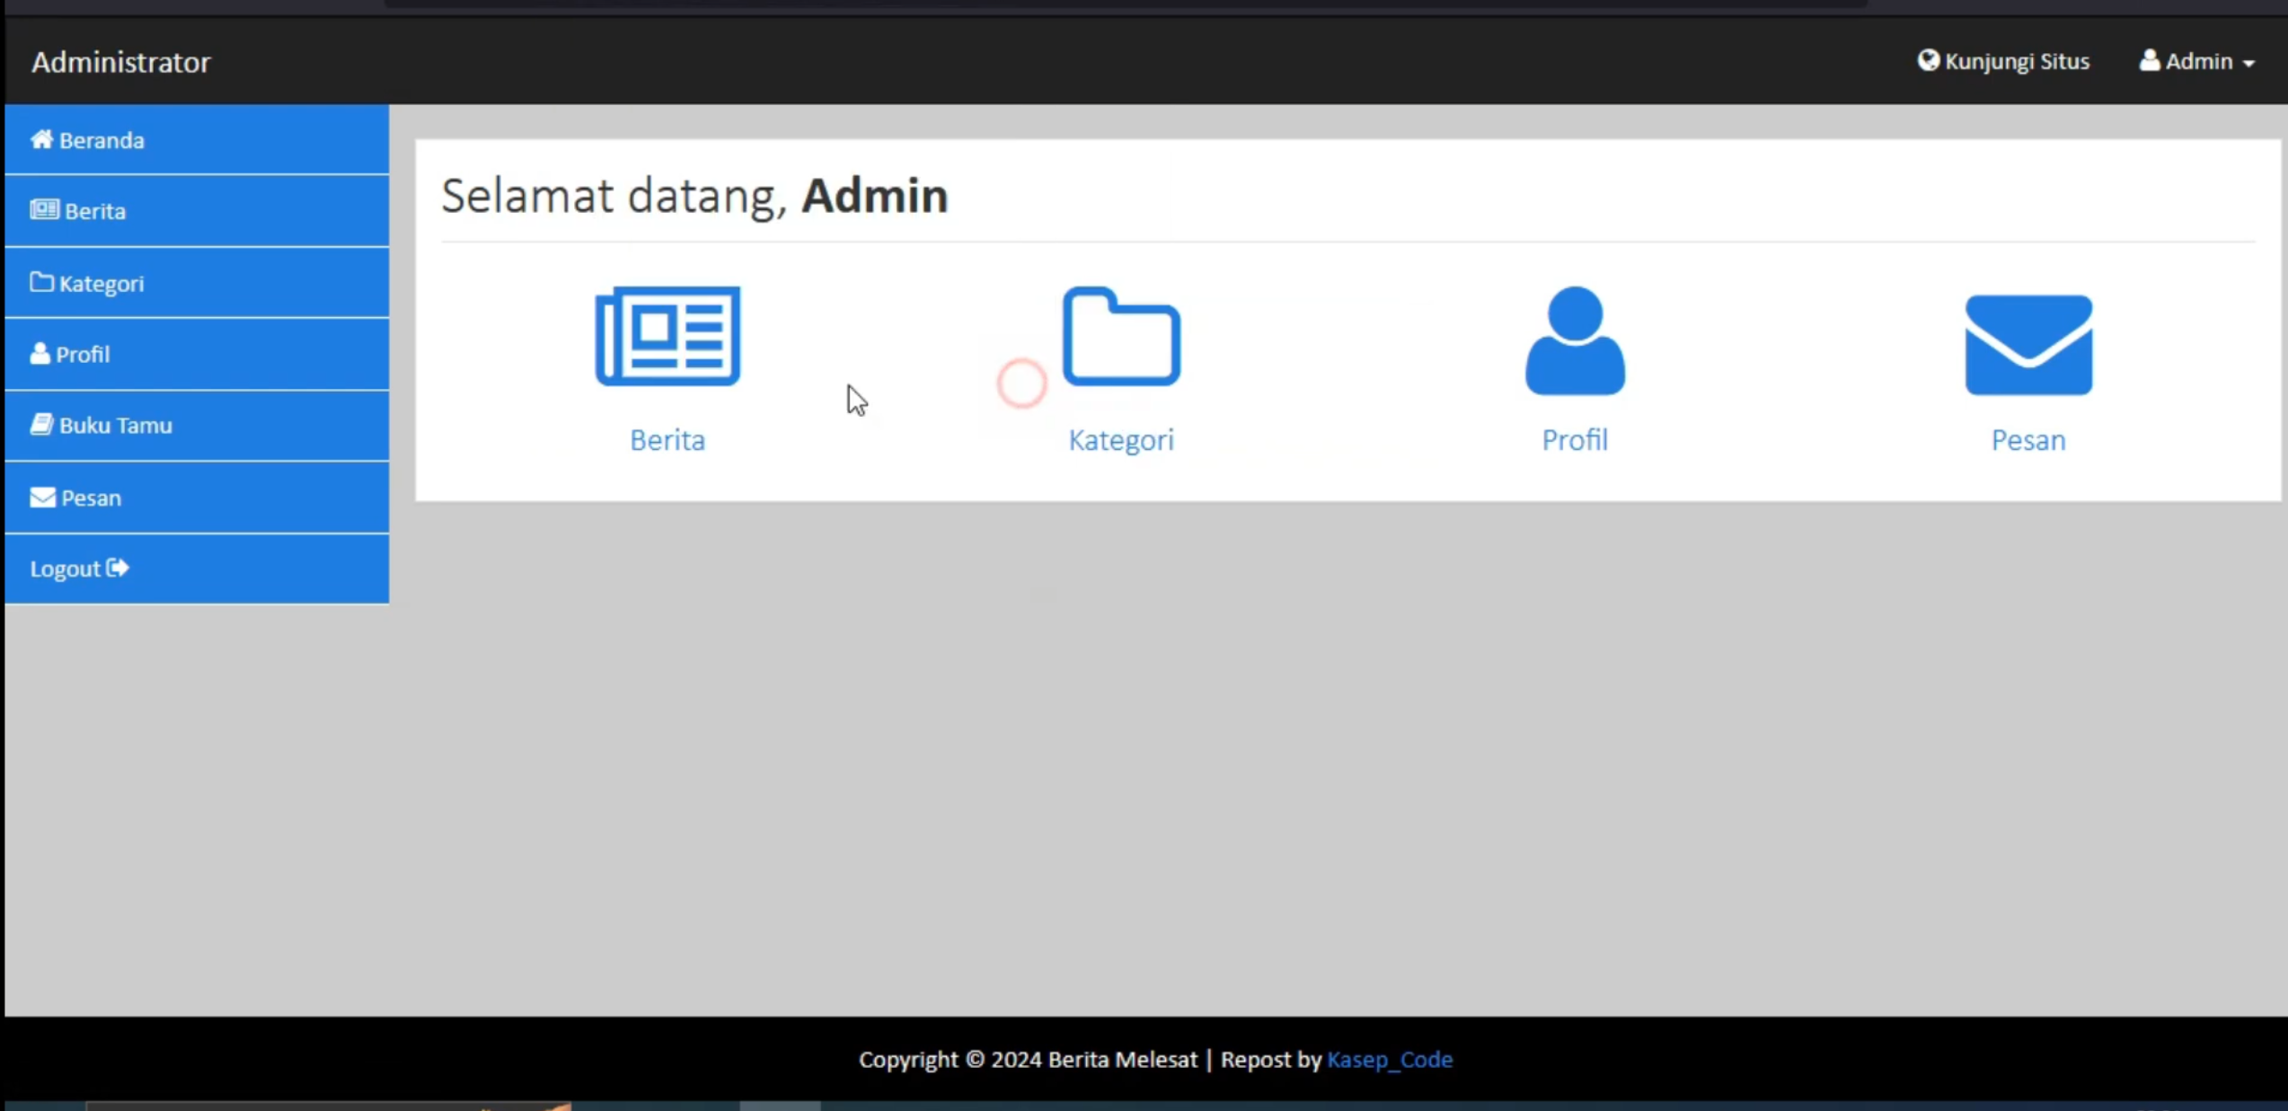Screen dimensions: 2288x1111
Task: Click the Kunjungi Situs link
Action: click(x=2003, y=61)
